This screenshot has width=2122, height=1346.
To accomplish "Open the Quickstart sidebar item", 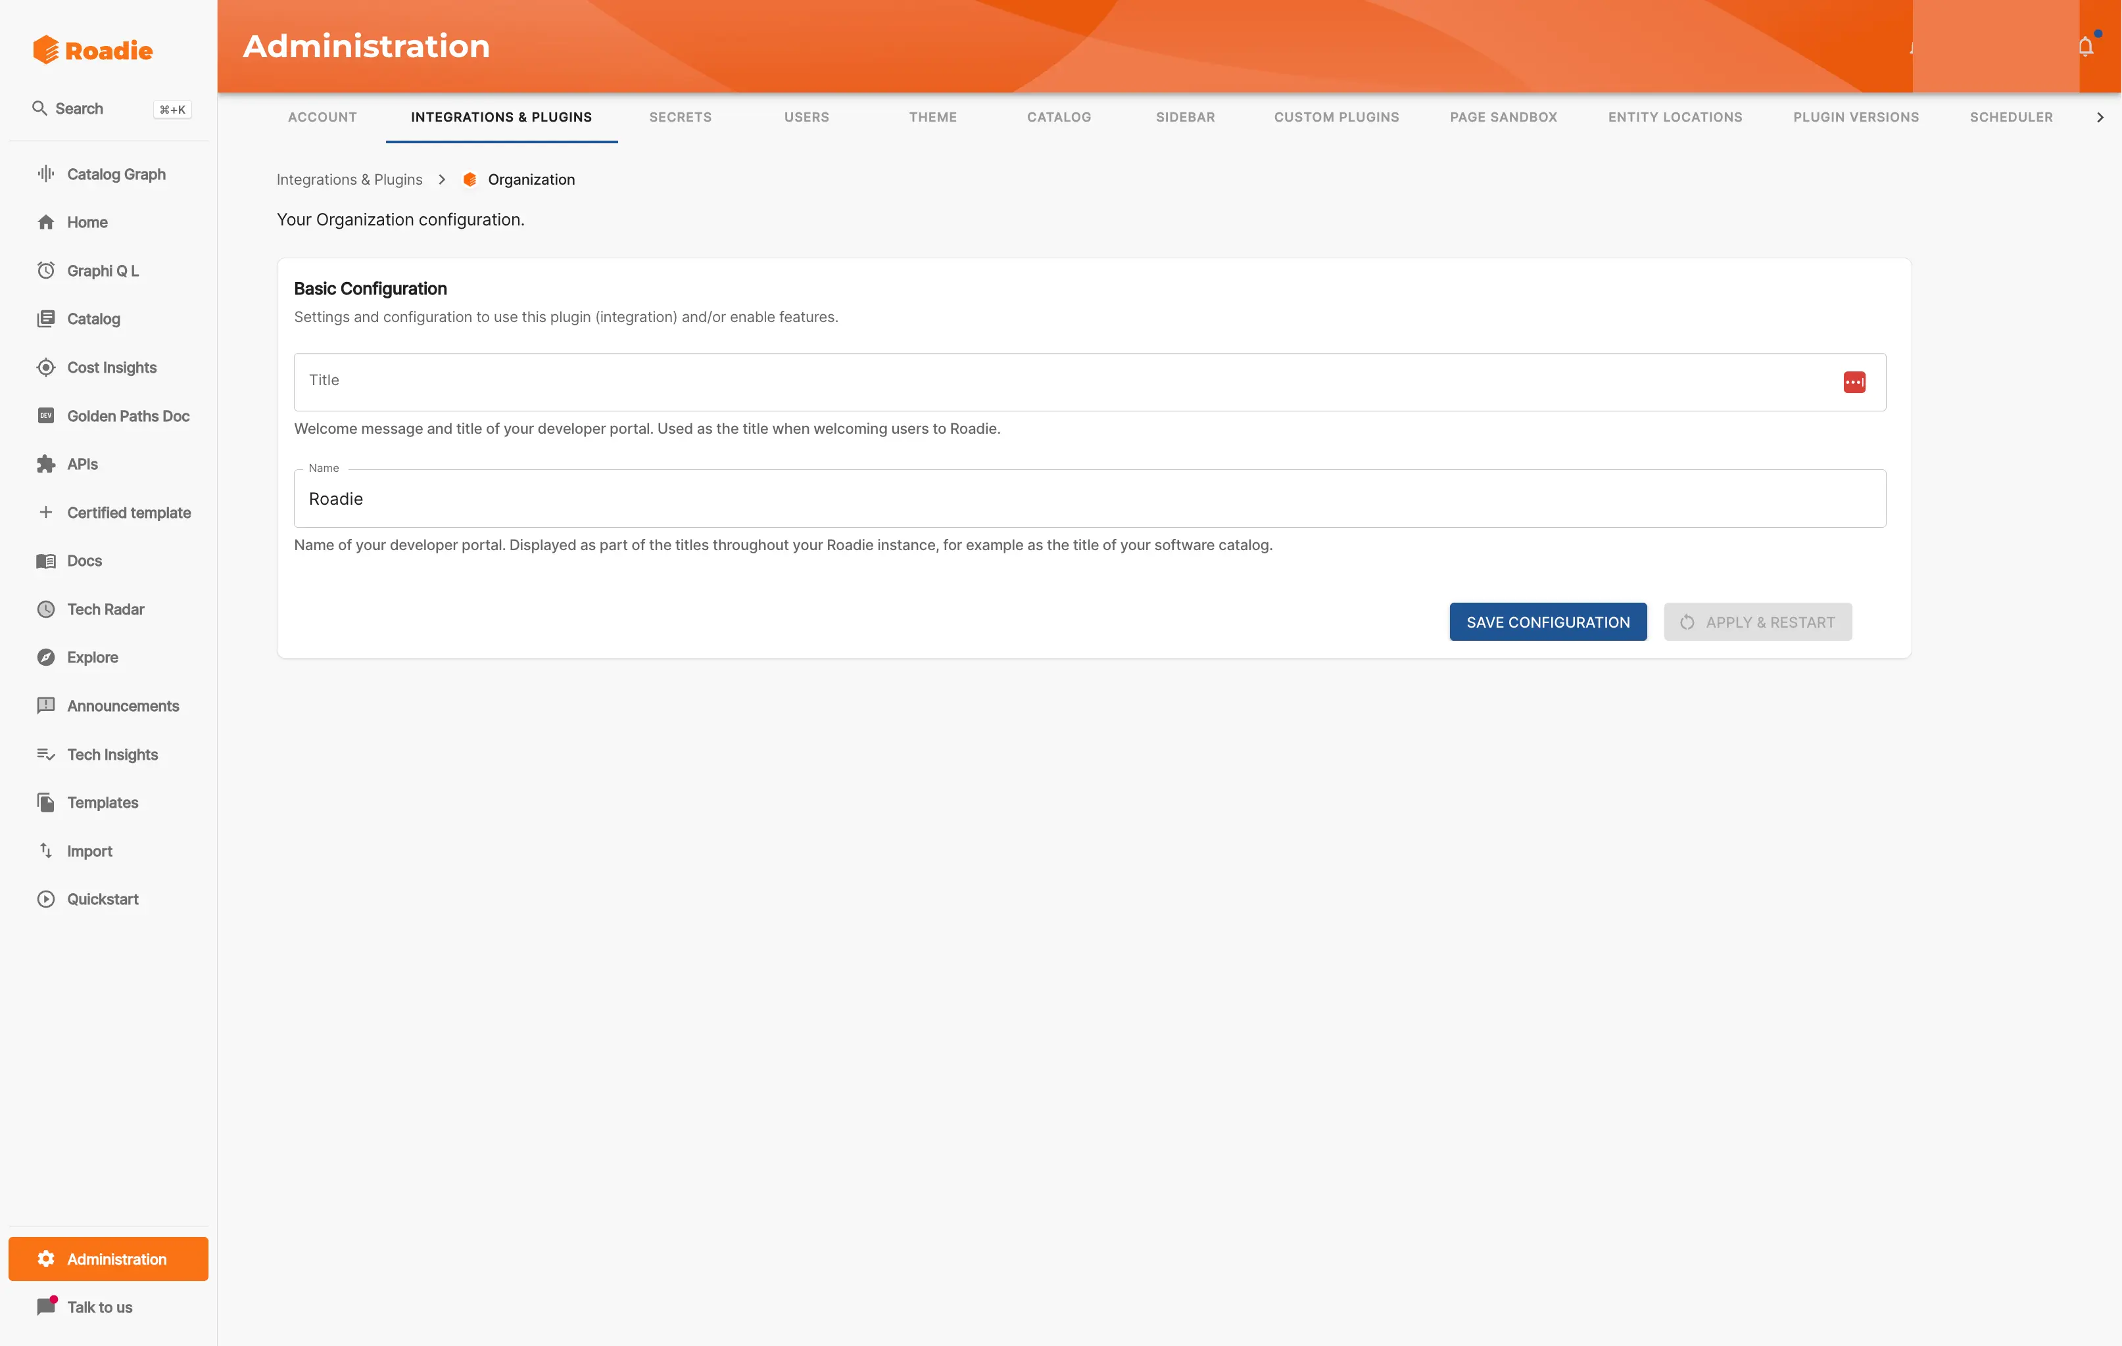I will (x=102, y=899).
